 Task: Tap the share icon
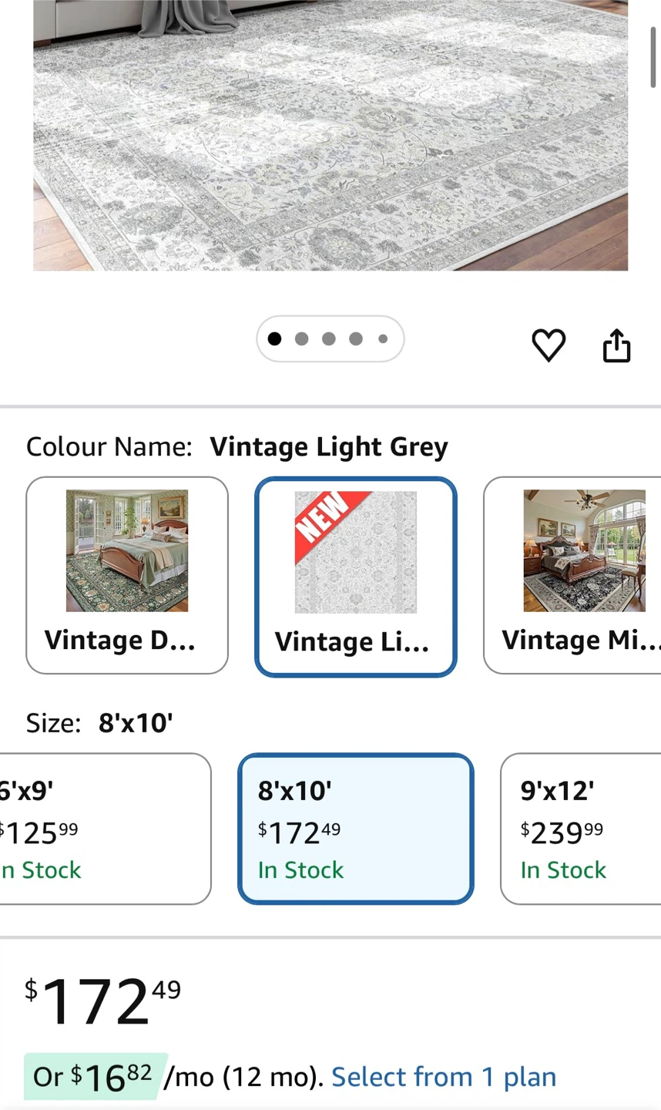coord(616,345)
